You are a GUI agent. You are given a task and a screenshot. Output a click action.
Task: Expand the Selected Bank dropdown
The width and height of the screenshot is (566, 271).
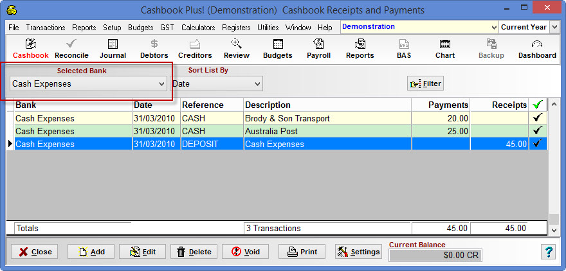pyautogui.click(x=161, y=84)
